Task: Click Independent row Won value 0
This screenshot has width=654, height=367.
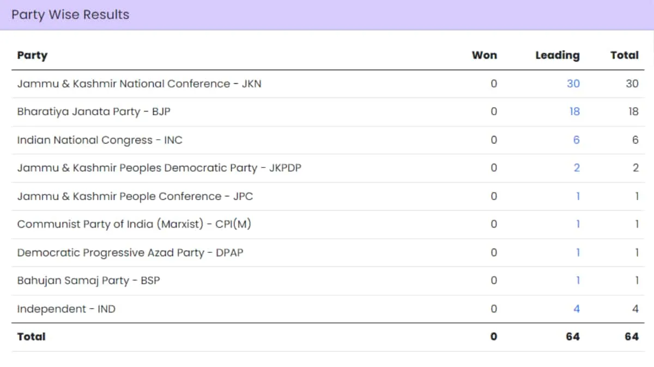Action: (494, 309)
